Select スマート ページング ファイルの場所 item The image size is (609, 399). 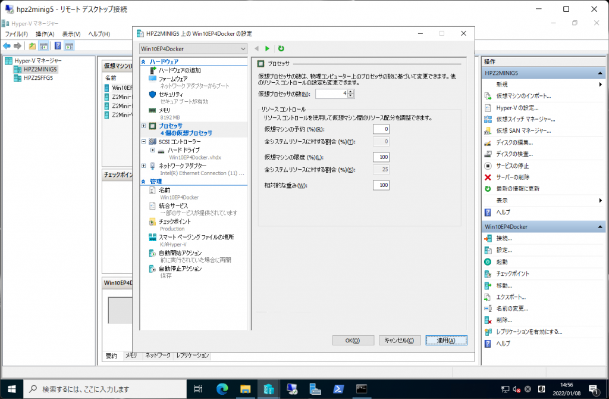196,237
